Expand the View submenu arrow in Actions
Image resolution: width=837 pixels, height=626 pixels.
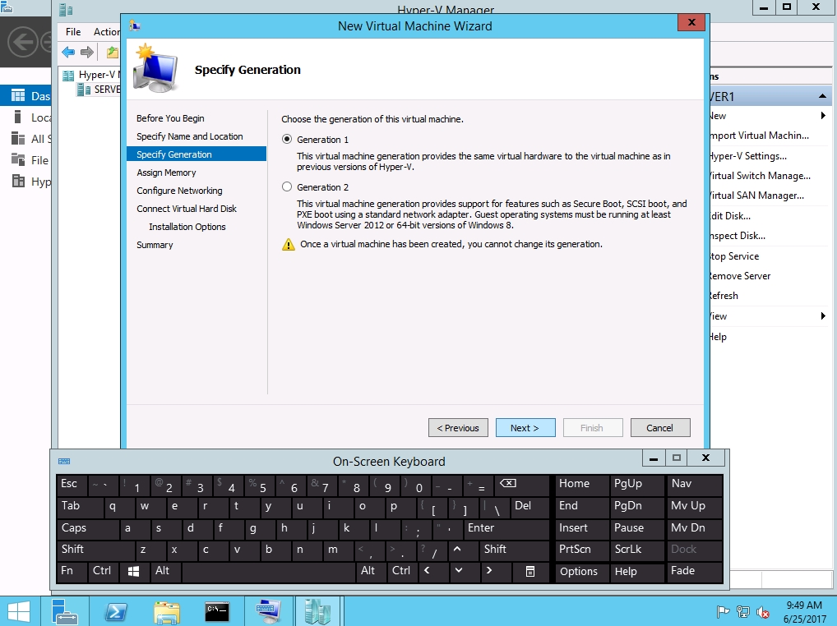[823, 316]
